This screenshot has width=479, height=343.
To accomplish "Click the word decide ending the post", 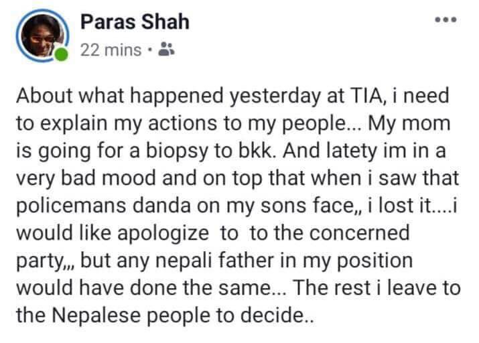I will [271, 316].
